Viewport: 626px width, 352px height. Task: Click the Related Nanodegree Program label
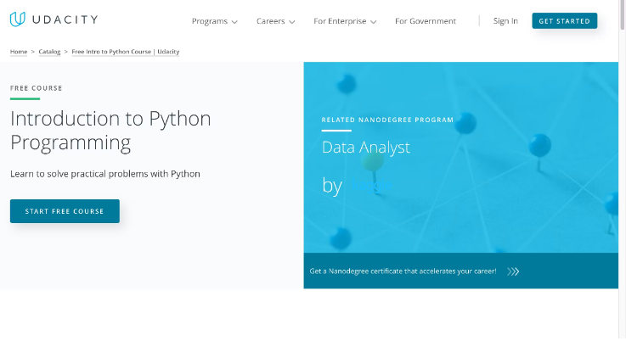[387, 120]
